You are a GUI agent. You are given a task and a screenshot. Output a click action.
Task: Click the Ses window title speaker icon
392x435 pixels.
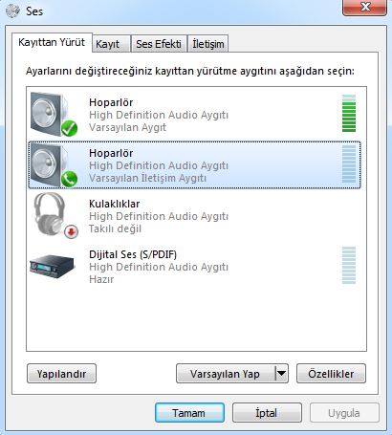pos(12,11)
